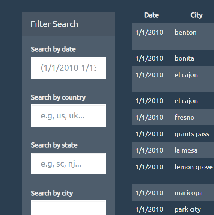This screenshot has height=215, width=214.
Task: Click the City column header
Action: 196,15
